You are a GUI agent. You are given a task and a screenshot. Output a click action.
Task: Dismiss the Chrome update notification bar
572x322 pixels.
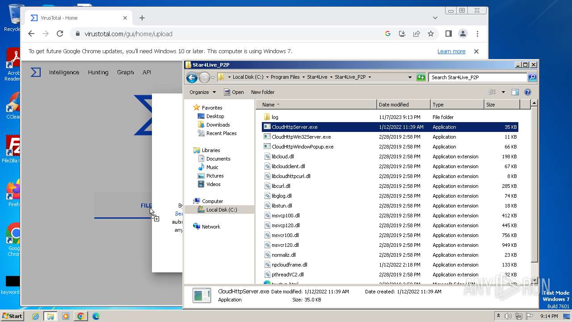476,51
